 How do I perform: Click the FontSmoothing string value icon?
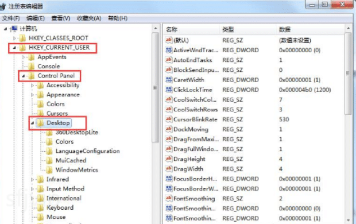coord(169,199)
